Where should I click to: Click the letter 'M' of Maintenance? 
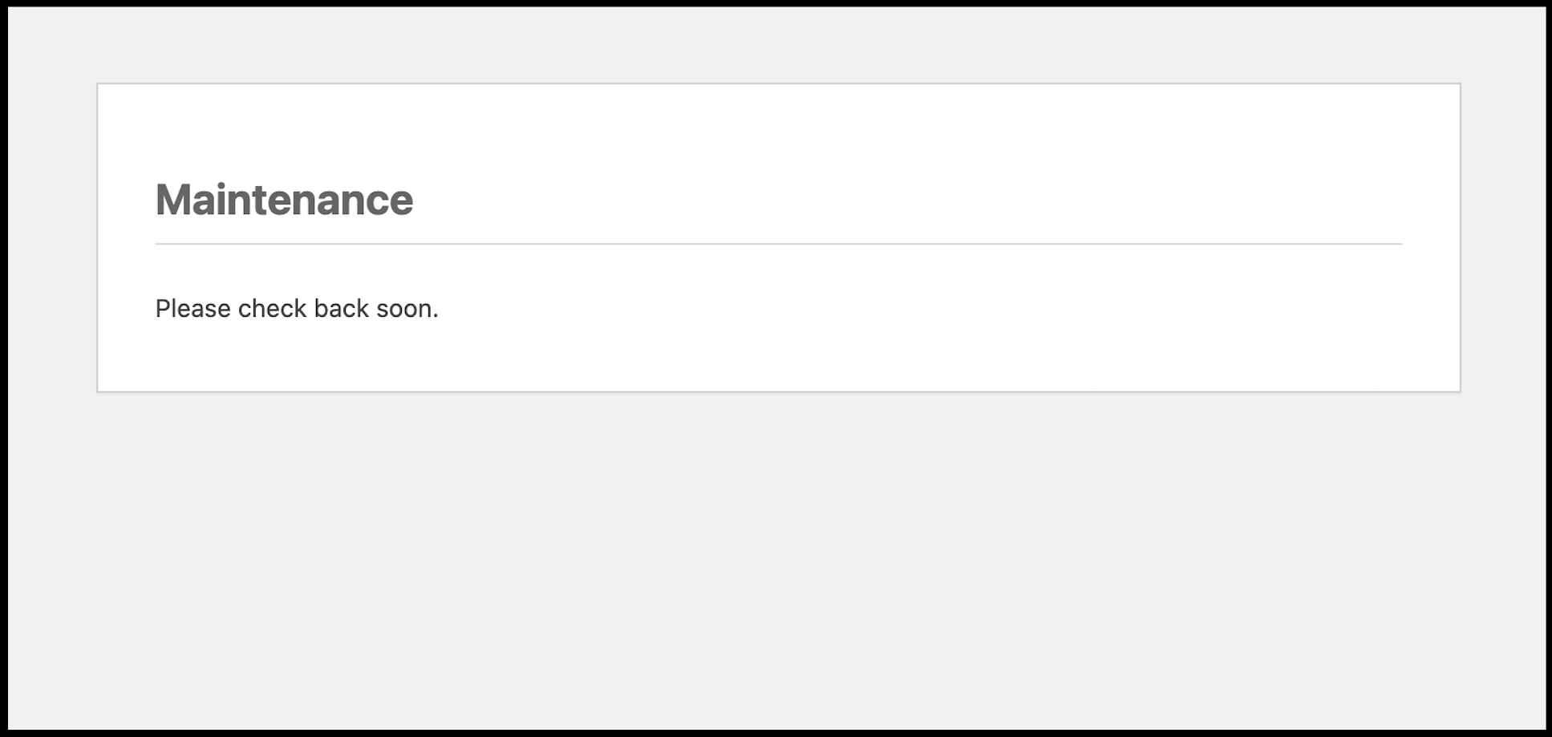[172, 200]
